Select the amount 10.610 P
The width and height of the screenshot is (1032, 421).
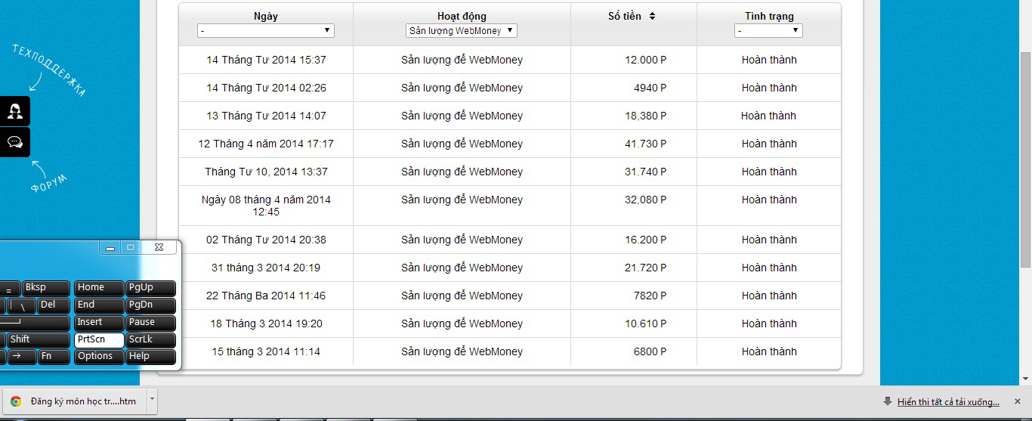pos(646,323)
